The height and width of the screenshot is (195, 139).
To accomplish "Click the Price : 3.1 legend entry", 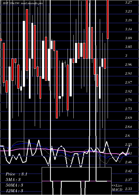I will [x=16, y=174].
